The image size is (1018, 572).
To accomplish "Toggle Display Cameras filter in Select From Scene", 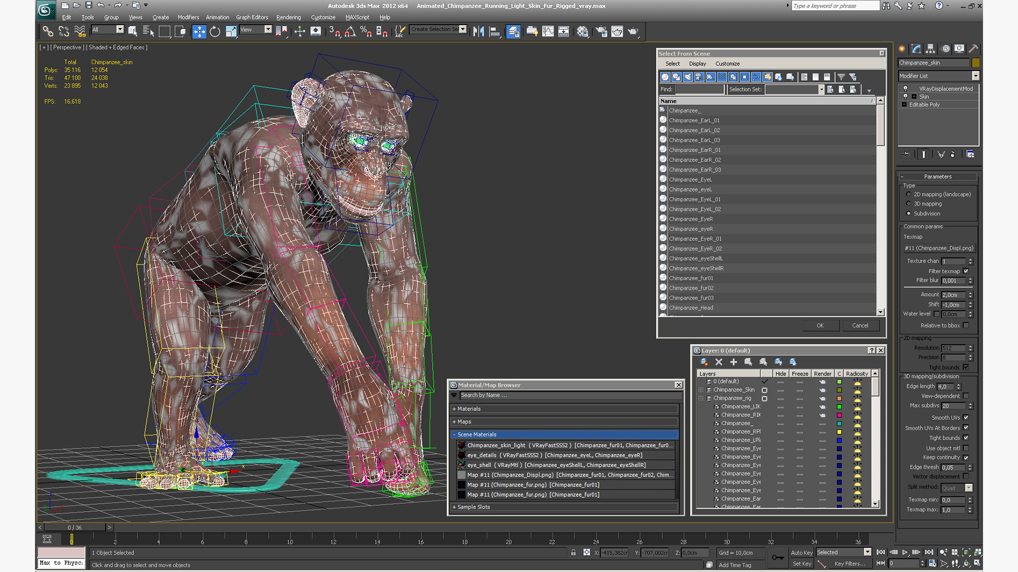I will 699,77.
